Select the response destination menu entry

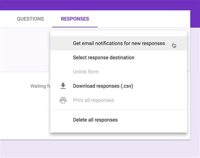pyautogui.click(x=119, y=57)
